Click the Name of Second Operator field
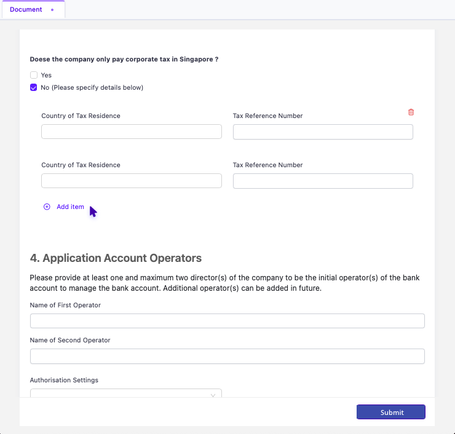 coord(227,357)
